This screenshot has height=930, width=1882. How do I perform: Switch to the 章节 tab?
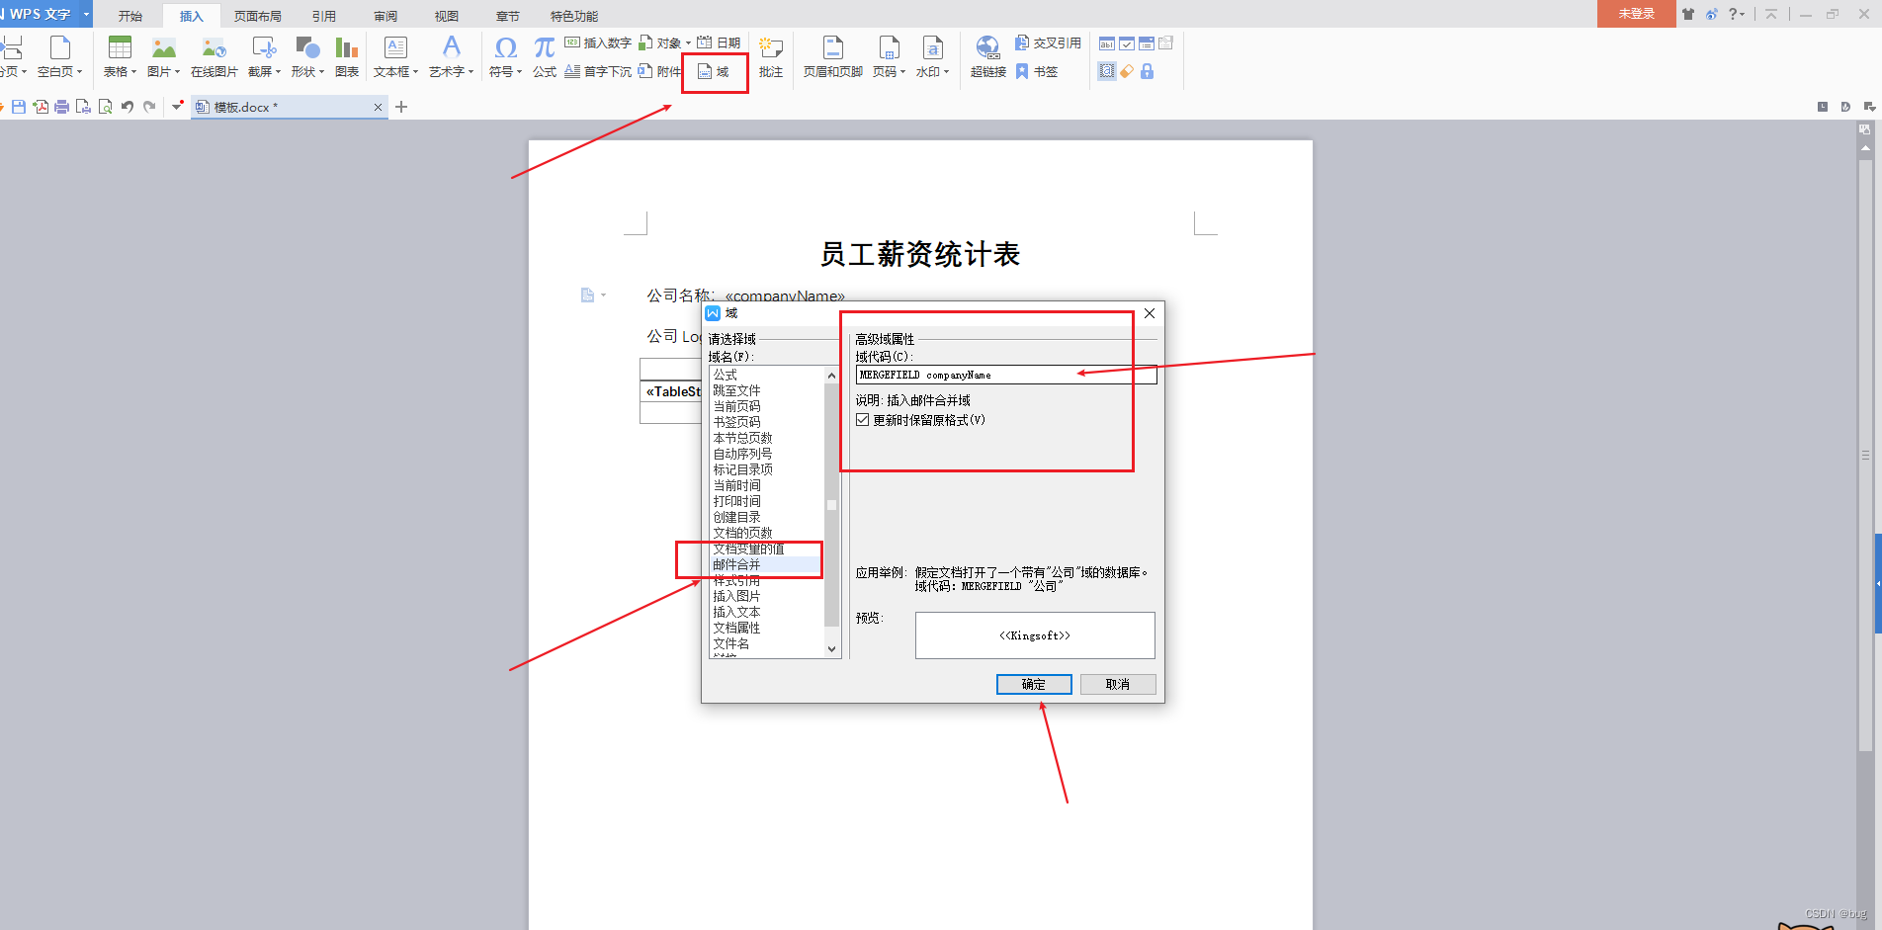click(508, 17)
